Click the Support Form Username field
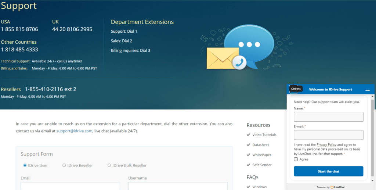This screenshot has height=190, width=376. coord(178,186)
